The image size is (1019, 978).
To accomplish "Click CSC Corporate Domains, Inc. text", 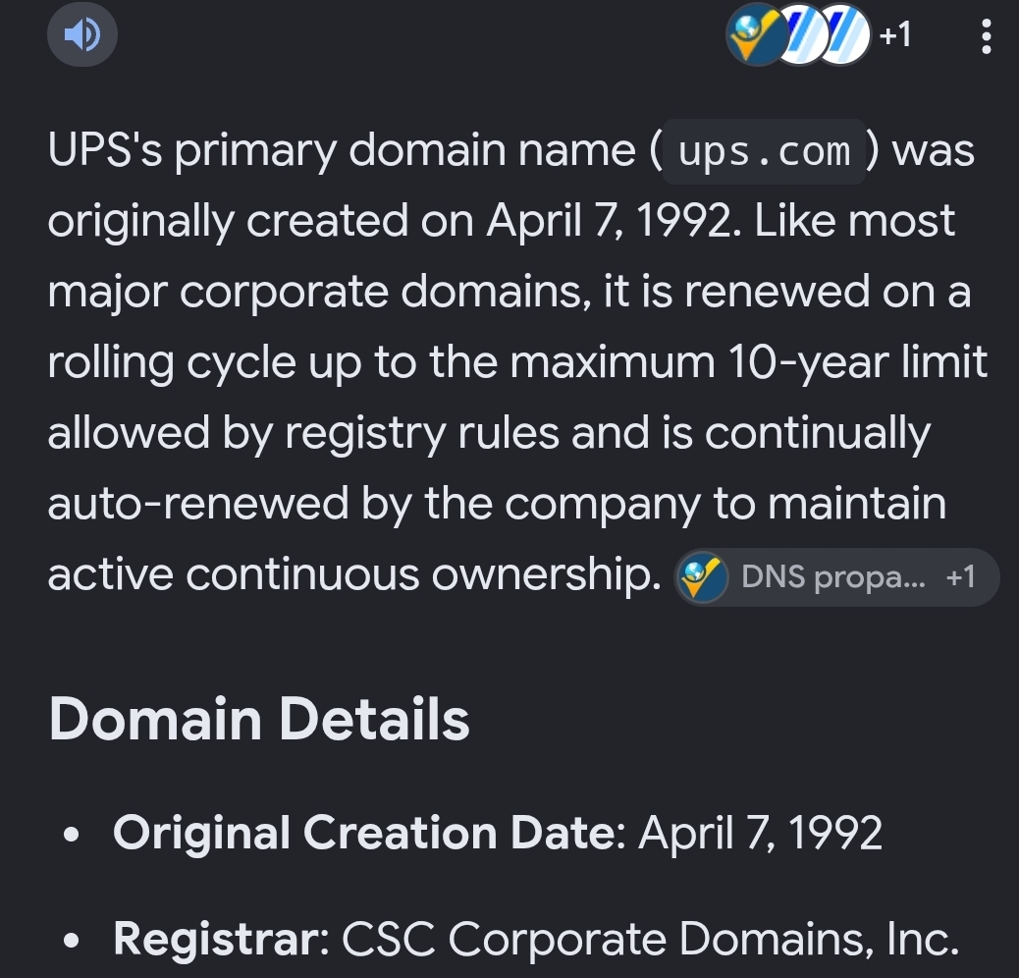I will [x=651, y=939].
